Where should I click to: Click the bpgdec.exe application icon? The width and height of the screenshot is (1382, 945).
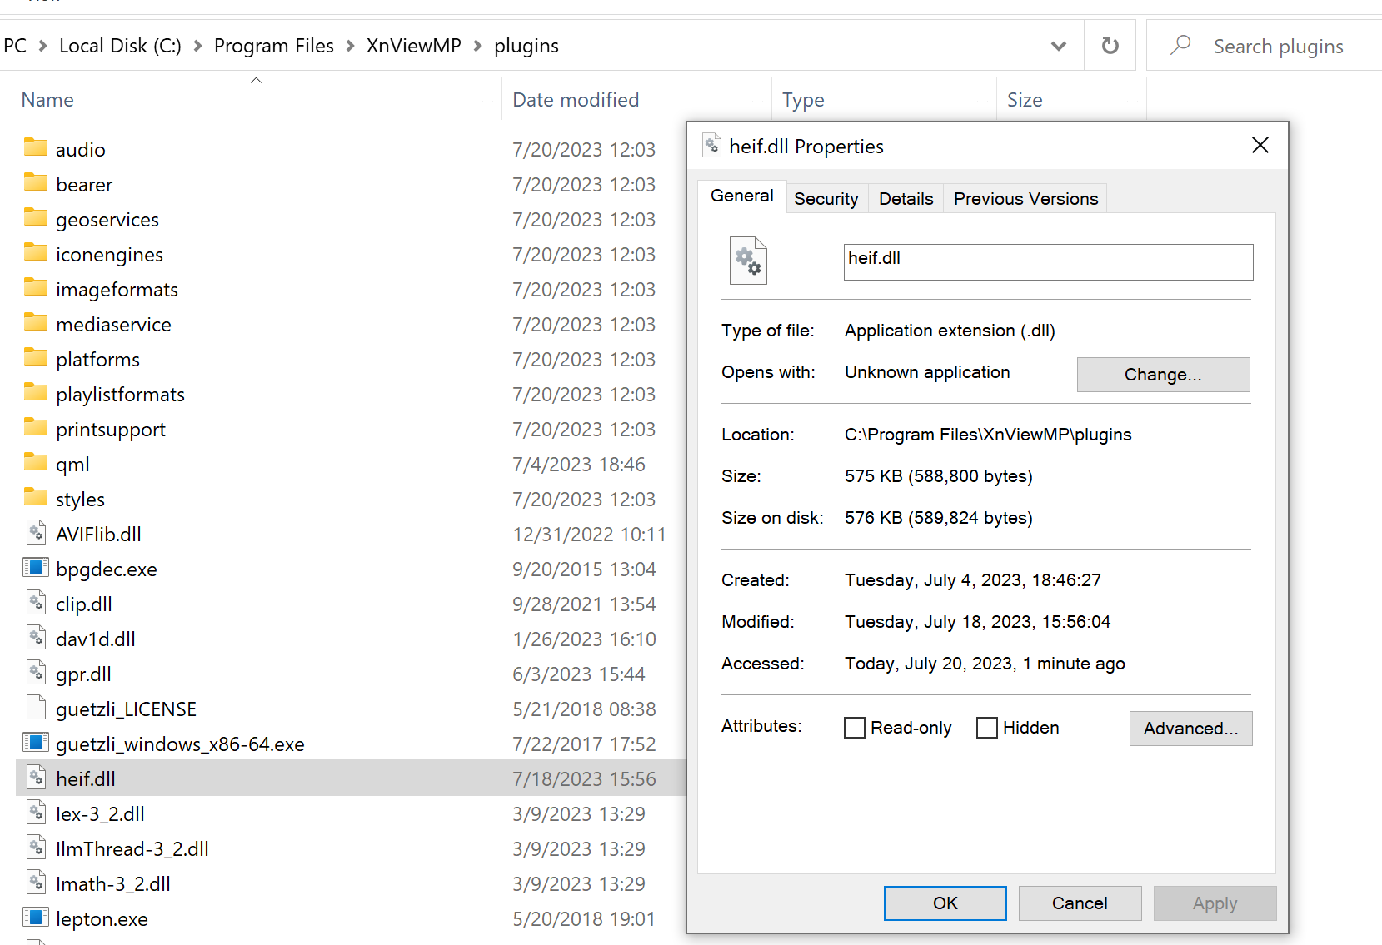click(36, 569)
